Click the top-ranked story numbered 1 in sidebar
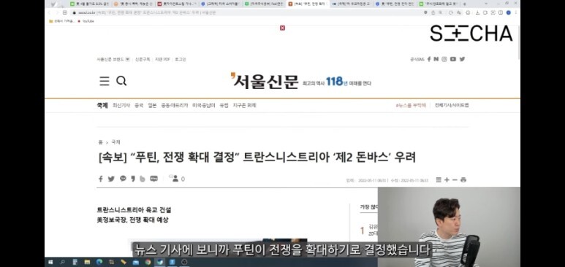The width and height of the screenshot is (565, 267). (x=368, y=231)
